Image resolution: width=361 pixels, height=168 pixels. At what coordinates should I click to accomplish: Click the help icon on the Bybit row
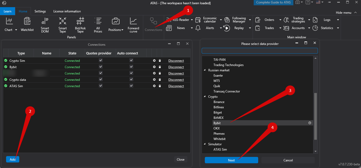310,123
